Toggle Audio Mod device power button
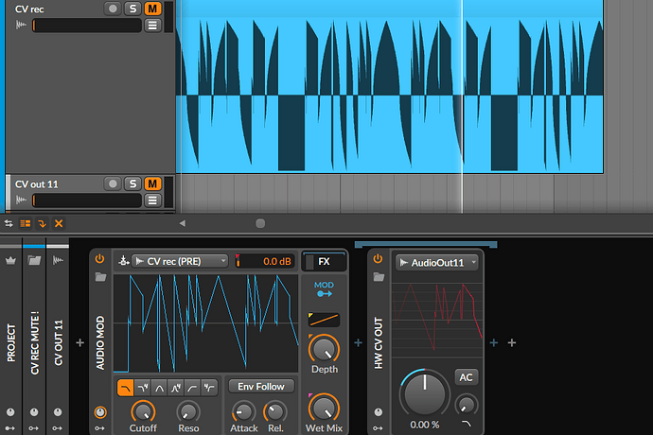 click(100, 259)
